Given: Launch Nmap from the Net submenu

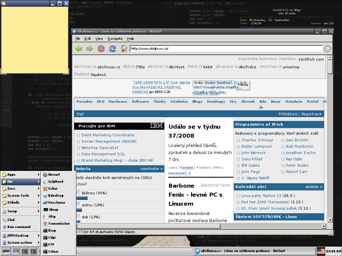Looking at the screenshot, I should (x=58, y=209).
